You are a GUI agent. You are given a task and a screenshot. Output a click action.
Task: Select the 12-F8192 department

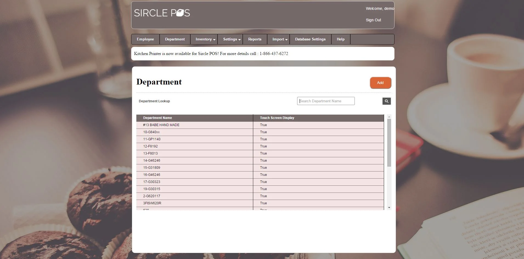point(150,146)
